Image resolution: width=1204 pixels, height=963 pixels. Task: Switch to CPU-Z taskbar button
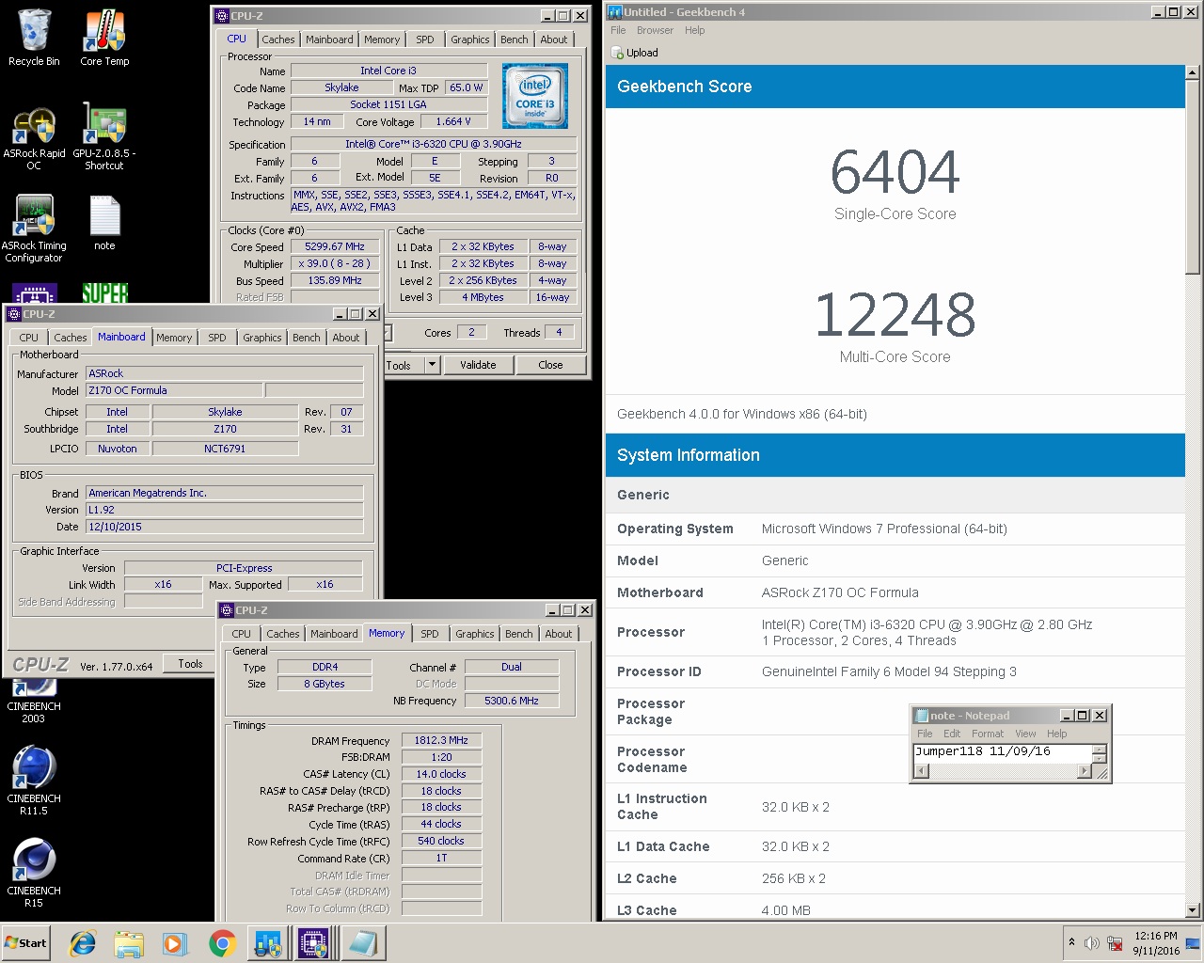pos(313,943)
